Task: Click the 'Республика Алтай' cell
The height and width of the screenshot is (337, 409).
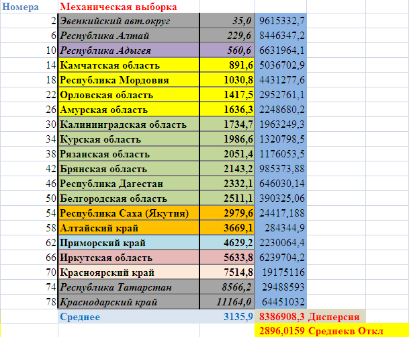Action: pos(129,35)
